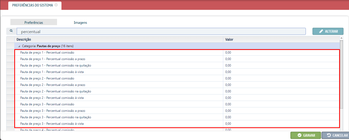Click the Alterar button
This screenshot has width=349, height=140.
(328, 31)
